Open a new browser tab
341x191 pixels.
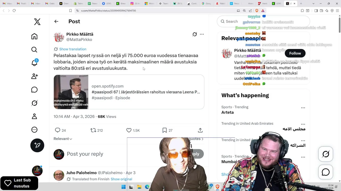coord(301,3)
